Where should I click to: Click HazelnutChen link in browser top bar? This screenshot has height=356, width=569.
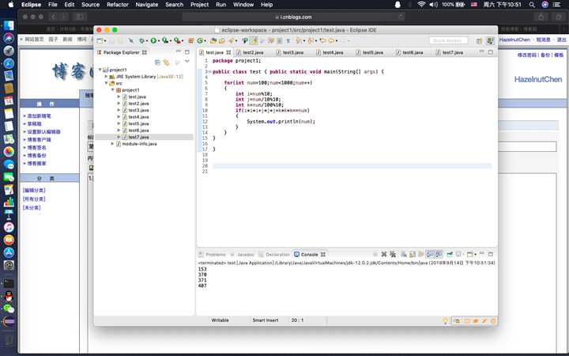point(514,40)
